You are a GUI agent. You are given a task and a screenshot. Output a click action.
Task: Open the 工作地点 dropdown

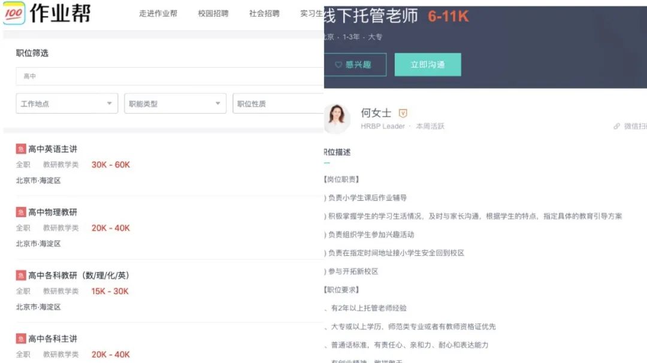pos(66,103)
